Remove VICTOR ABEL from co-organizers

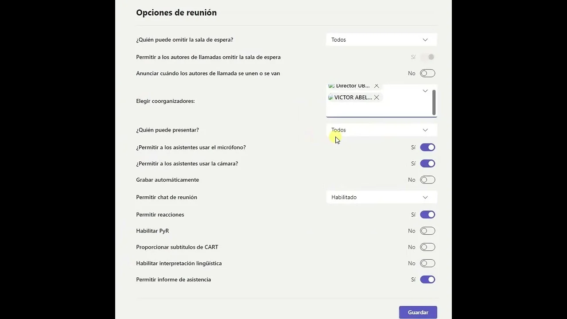(377, 97)
